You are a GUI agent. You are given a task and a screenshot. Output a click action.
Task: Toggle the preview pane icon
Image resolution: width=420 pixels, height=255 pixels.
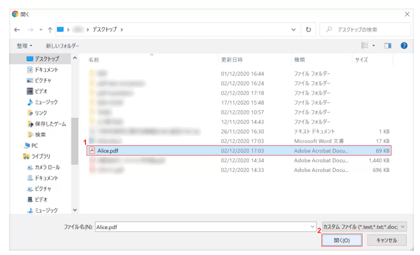[388, 45]
